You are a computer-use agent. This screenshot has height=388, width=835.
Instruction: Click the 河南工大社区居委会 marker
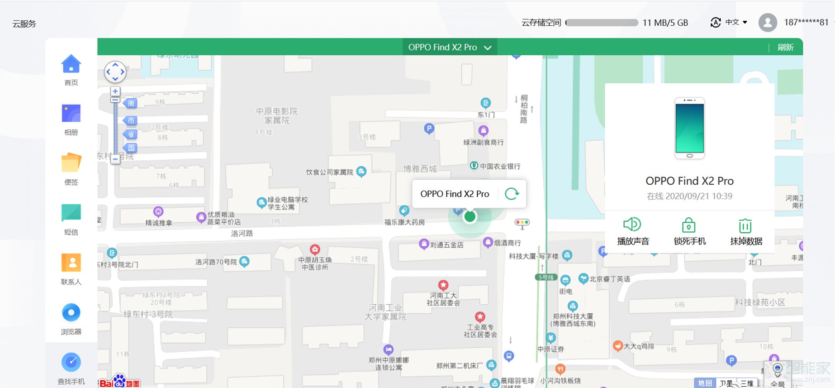tap(443, 285)
